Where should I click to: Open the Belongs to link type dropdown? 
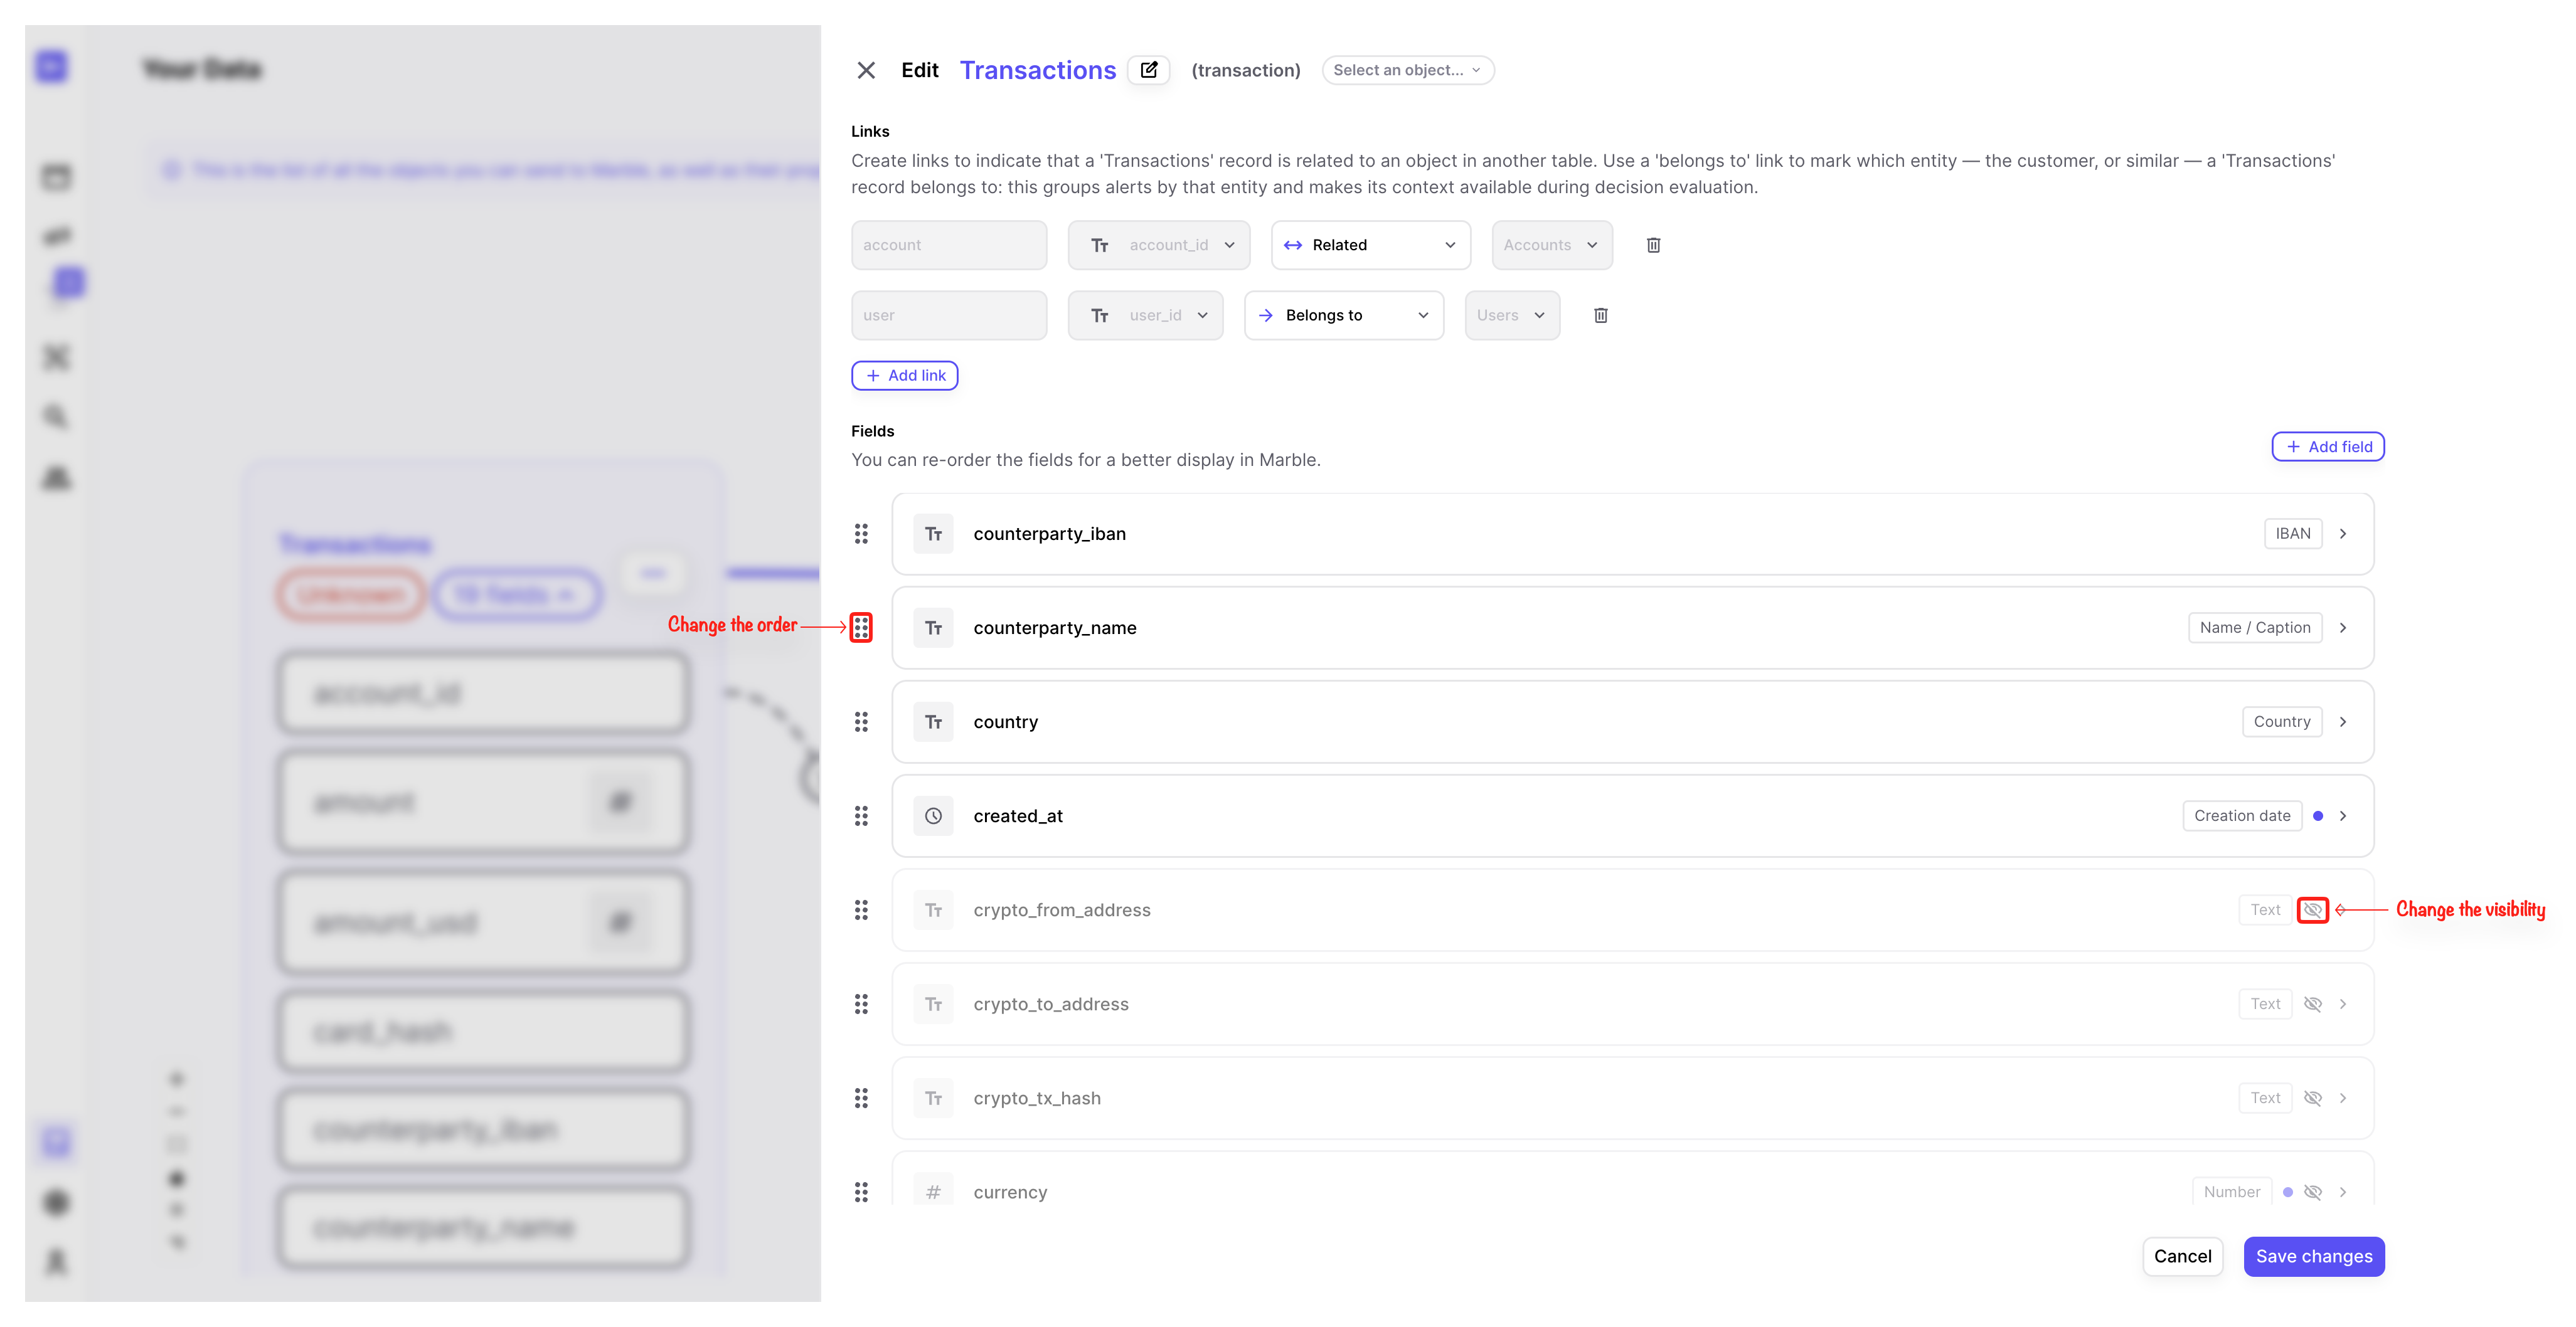[1344, 315]
